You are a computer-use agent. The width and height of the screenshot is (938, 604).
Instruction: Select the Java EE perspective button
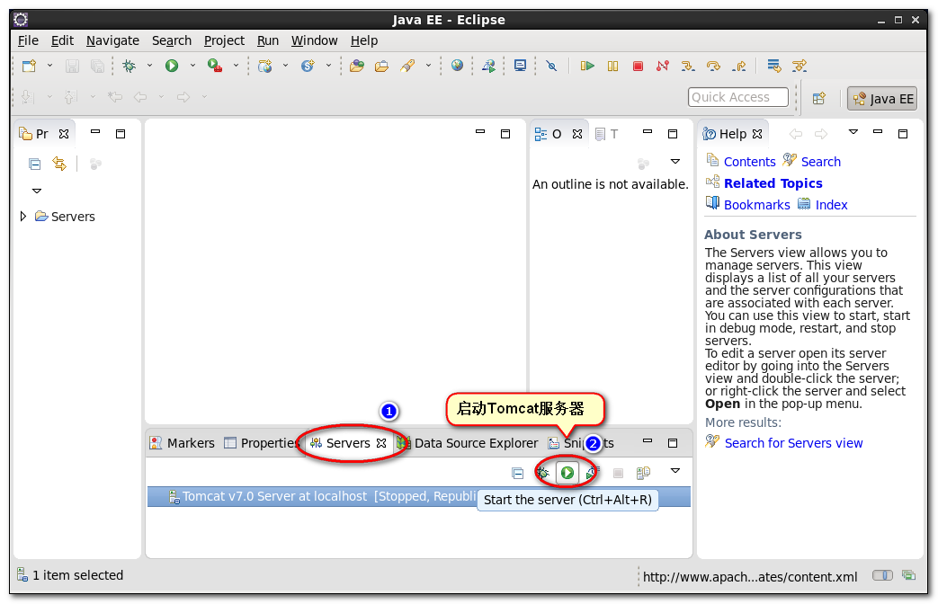point(882,99)
